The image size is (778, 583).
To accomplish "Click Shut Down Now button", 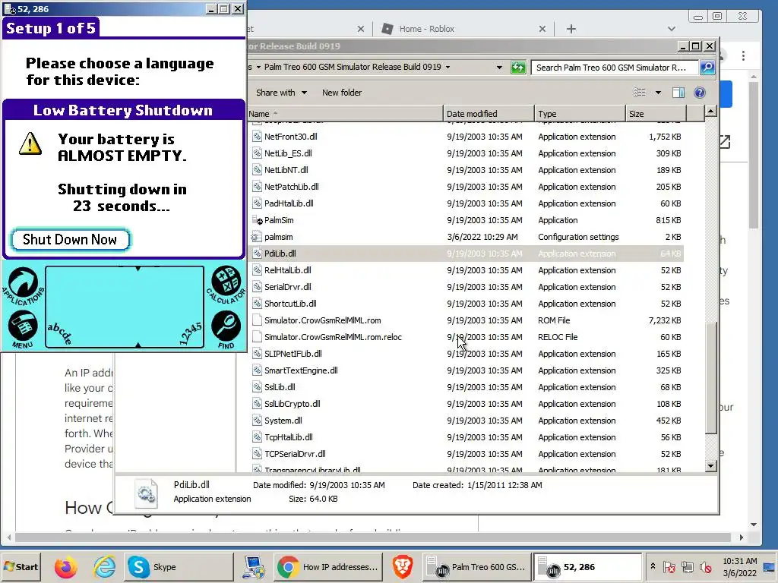I will (x=70, y=239).
